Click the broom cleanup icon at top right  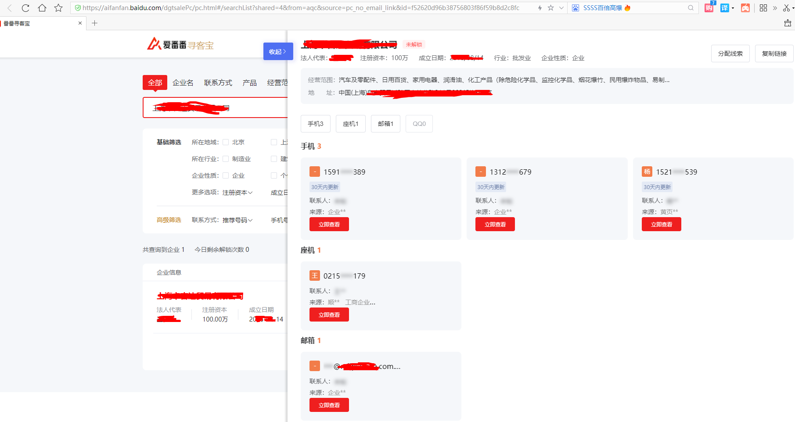pos(788,23)
